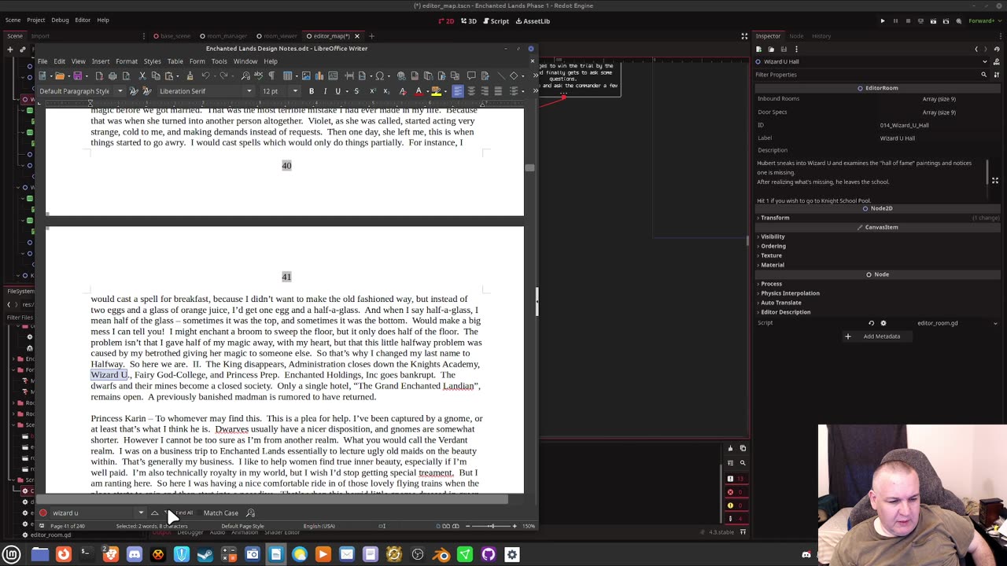The height and width of the screenshot is (566, 1007).
Task: Apply yellow highlighting color
Action: tap(436, 91)
